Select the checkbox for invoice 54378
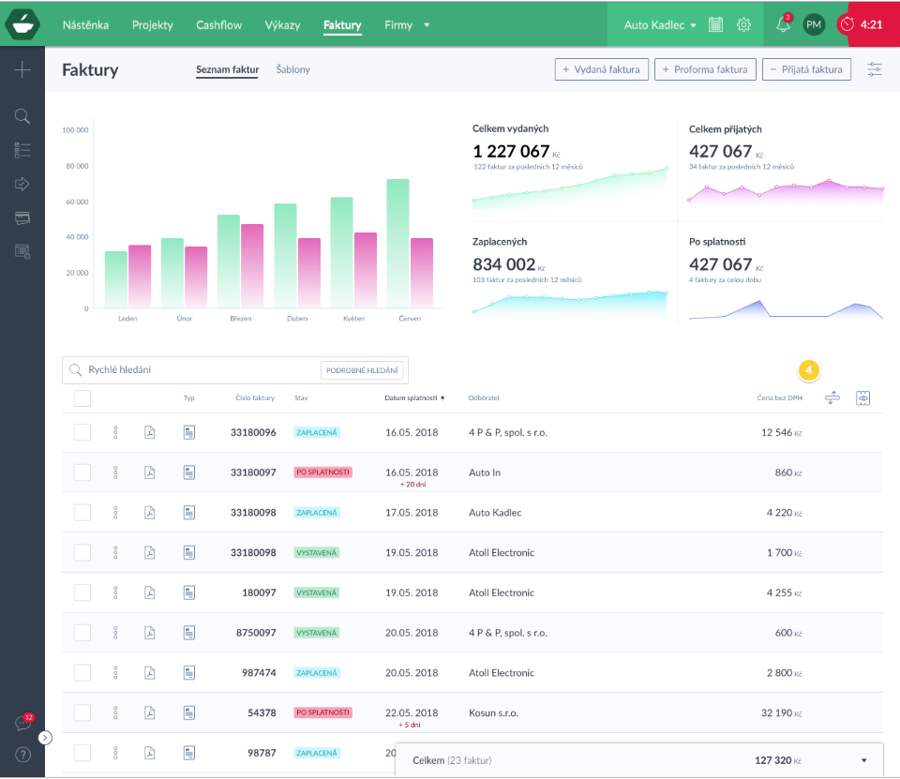 82,713
